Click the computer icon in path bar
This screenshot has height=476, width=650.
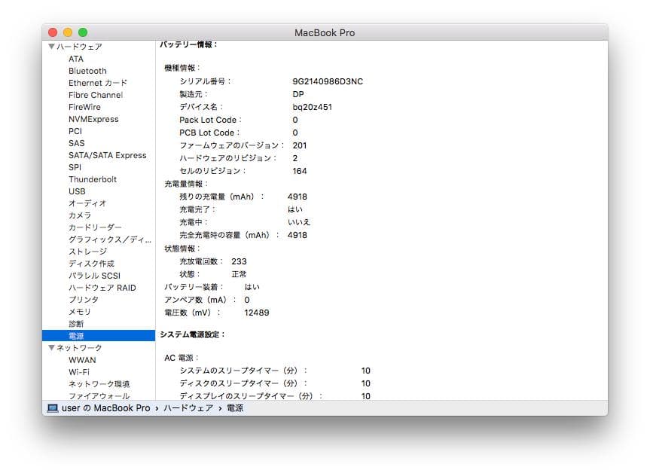pyautogui.click(x=53, y=408)
